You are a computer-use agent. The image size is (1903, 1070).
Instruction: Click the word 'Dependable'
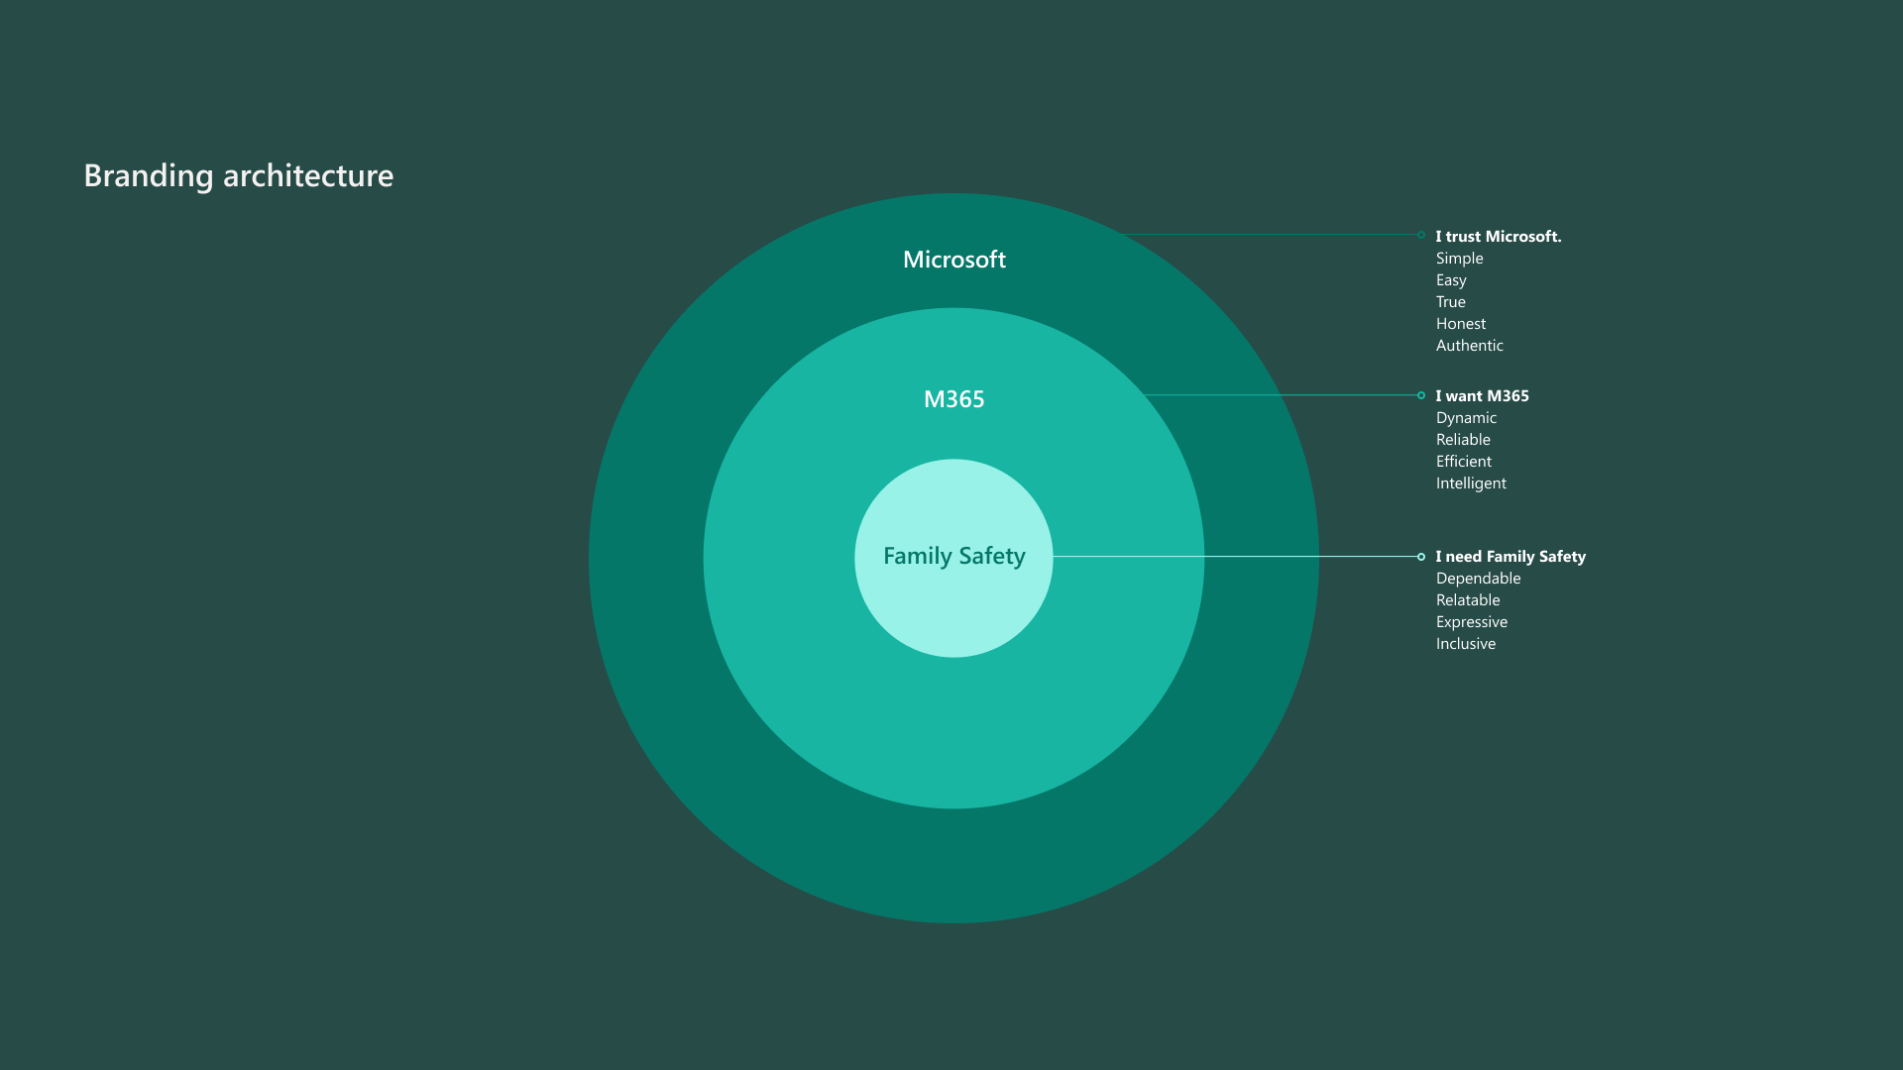[1479, 579]
